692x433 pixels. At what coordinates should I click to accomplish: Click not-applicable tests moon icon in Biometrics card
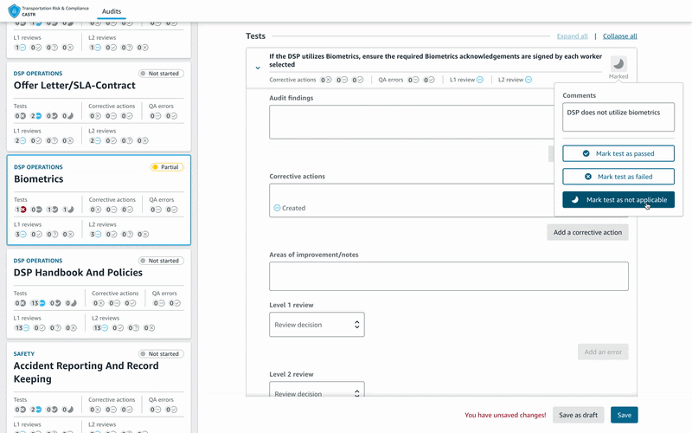71,210
